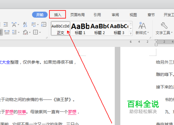
Task: Click the text 《狼王梦》
Action: point(62,100)
